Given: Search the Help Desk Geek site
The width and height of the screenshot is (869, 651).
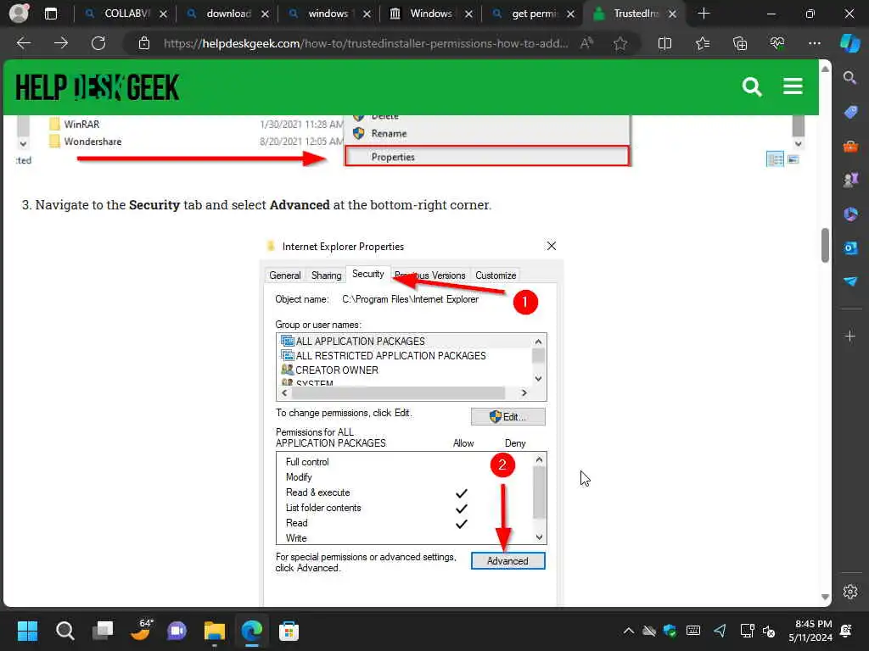Looking at the screenshot, I should pos(752,87).
